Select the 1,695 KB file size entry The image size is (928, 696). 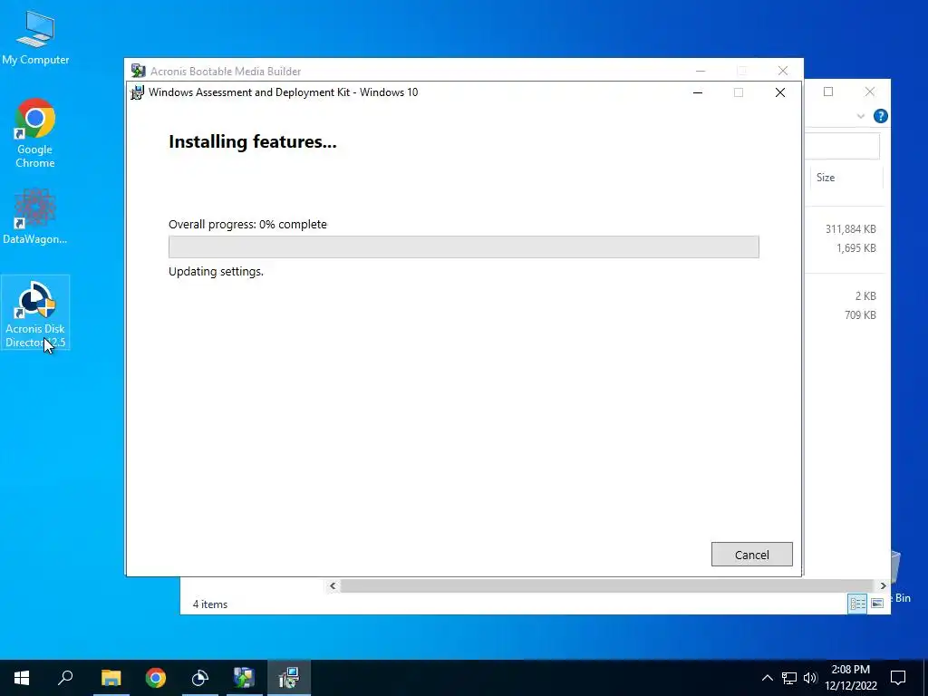click(x=855, y=248)
